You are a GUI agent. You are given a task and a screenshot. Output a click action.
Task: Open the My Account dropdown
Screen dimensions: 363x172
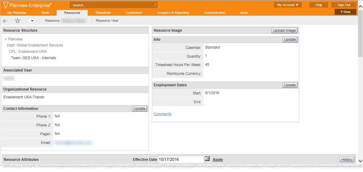click(288, 5)
